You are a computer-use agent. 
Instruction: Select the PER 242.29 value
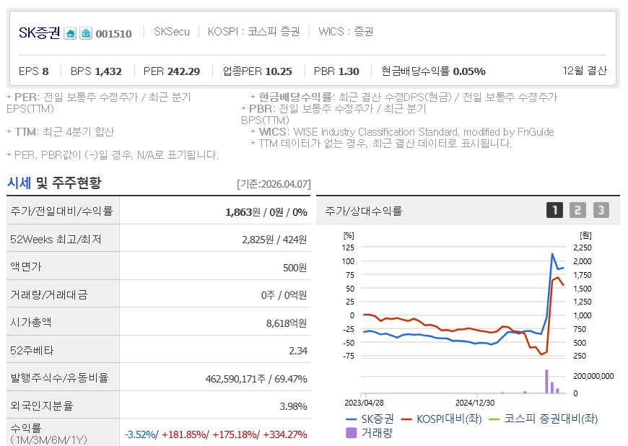click(172, 71)
